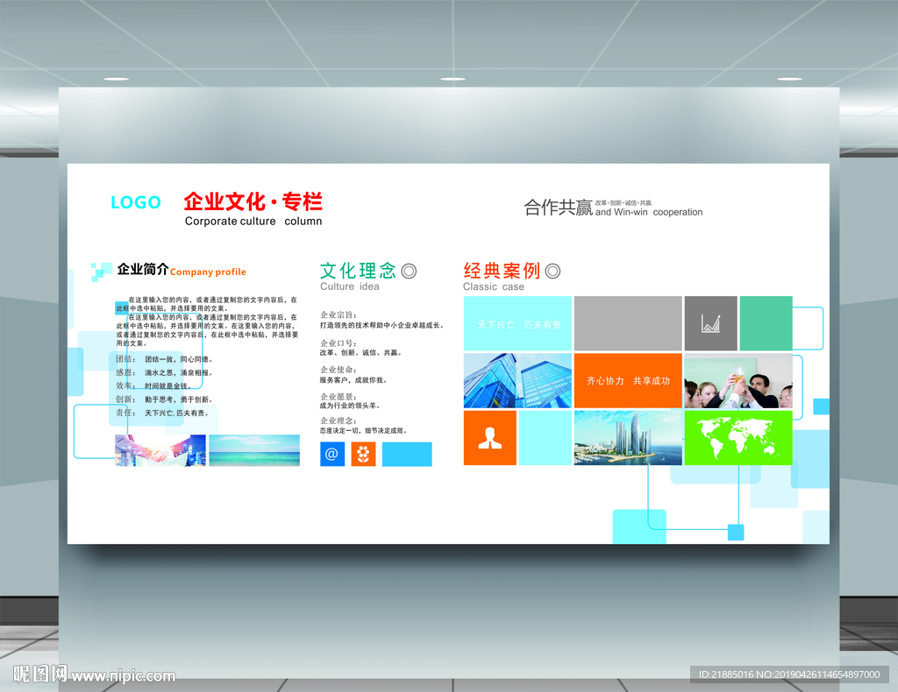898x692 pixels.
Task: View the coastal city skyline photo
Action: click(627, 436)
